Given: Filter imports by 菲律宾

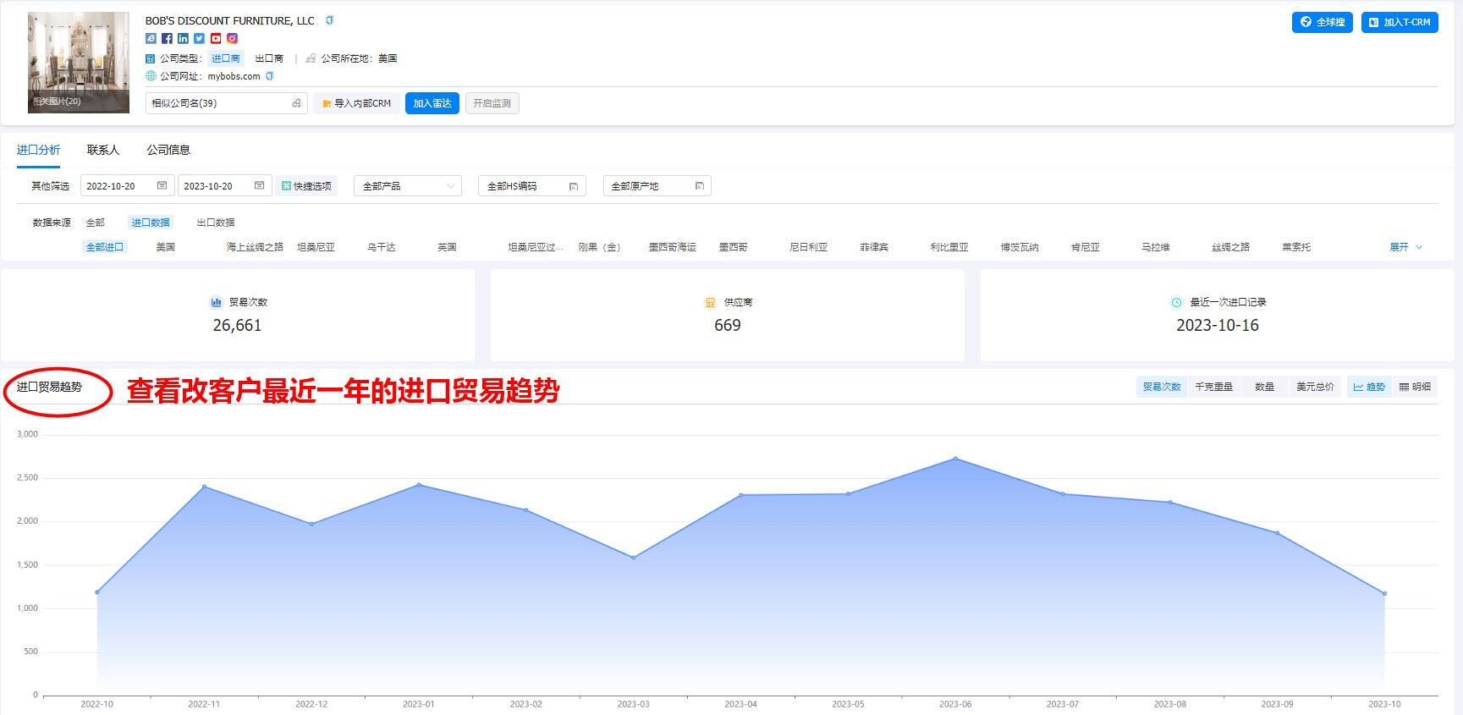Looking at the screenshot, I should tap(874, 247).
